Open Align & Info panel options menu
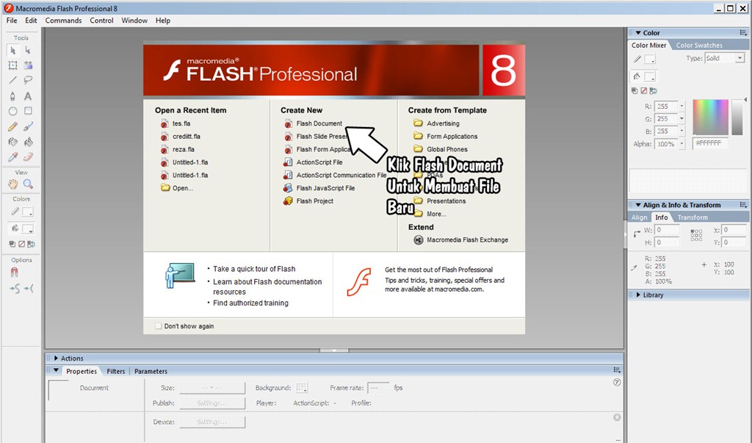This screenshot has height=443, width=752. (x=743, y=205)
